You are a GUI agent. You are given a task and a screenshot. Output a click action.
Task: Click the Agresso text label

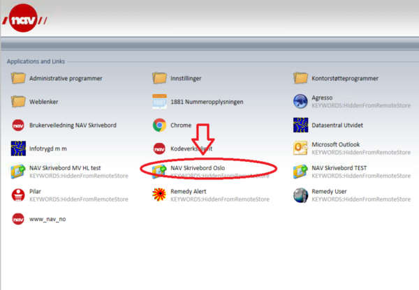322,98
